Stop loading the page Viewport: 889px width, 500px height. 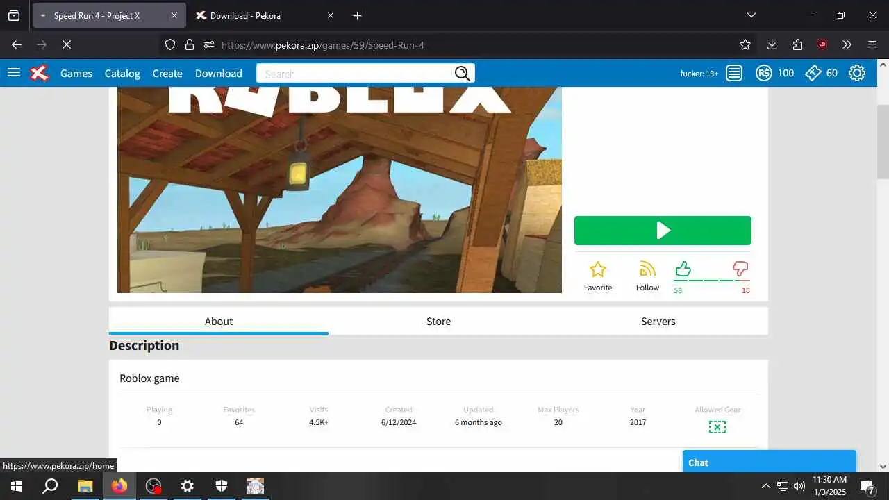pyautogui.click(x=67, y=44)
